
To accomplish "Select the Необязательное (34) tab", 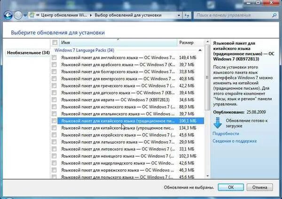I will (x=28, y=53).
